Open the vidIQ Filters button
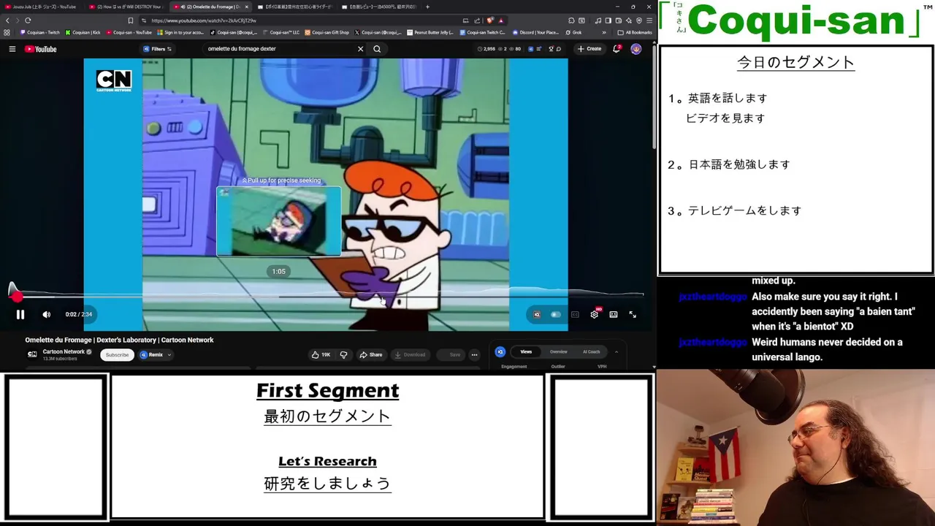935x526 pixels. pyautogui.click(x=158, y=49)
